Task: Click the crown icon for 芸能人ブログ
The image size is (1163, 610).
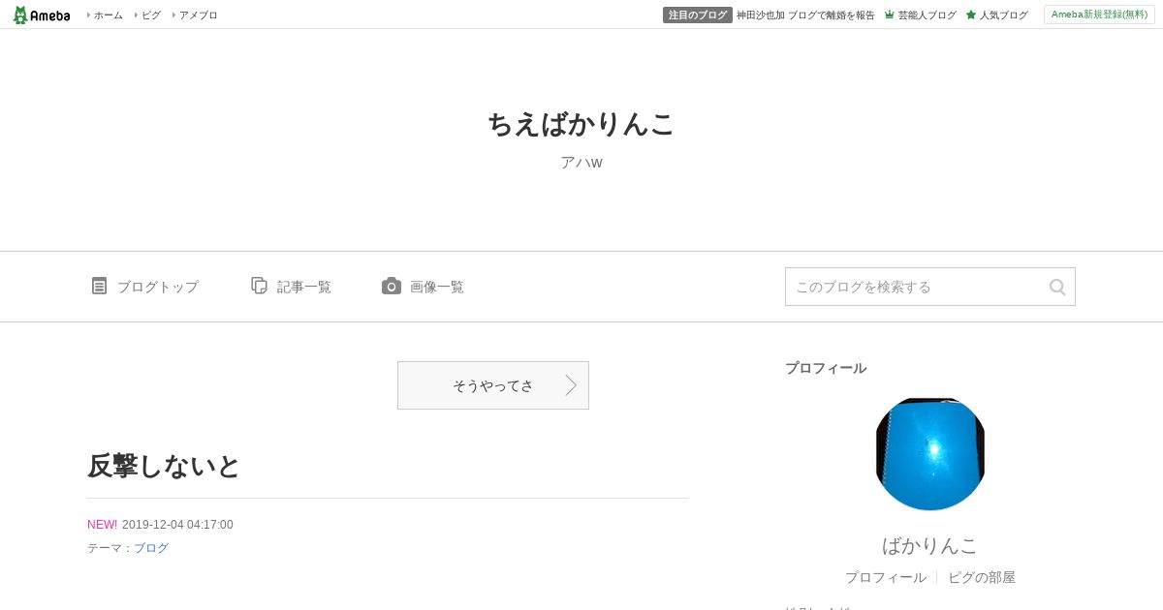Action: coord(890,15)
